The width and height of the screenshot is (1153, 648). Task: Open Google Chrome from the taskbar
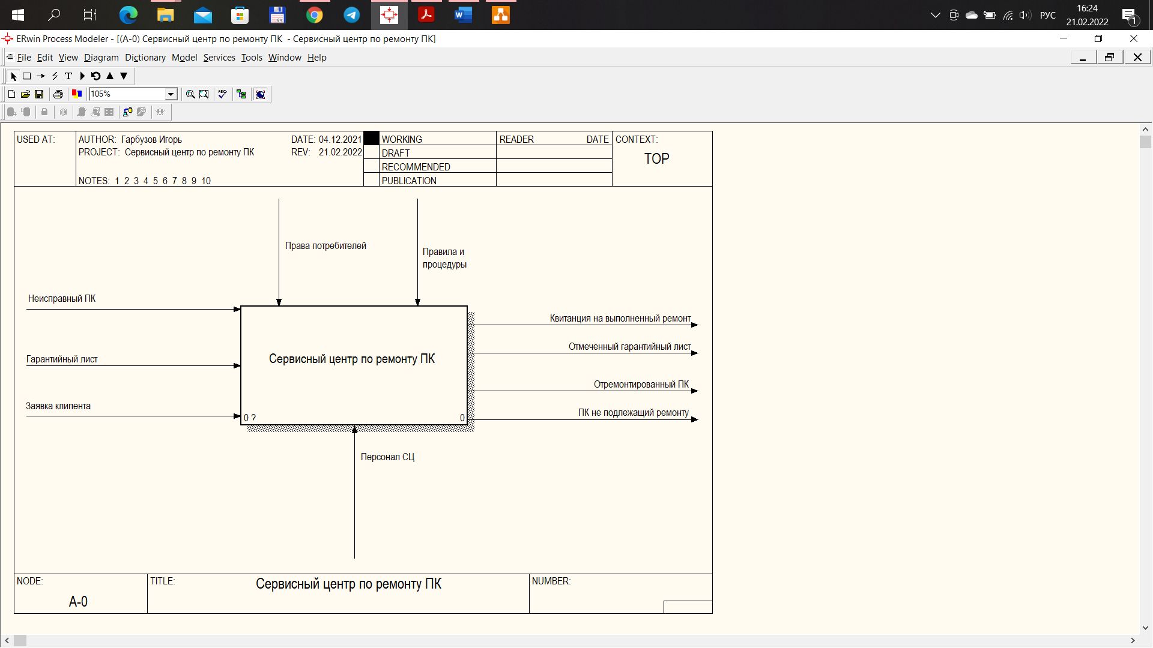[x=315, y=15]
